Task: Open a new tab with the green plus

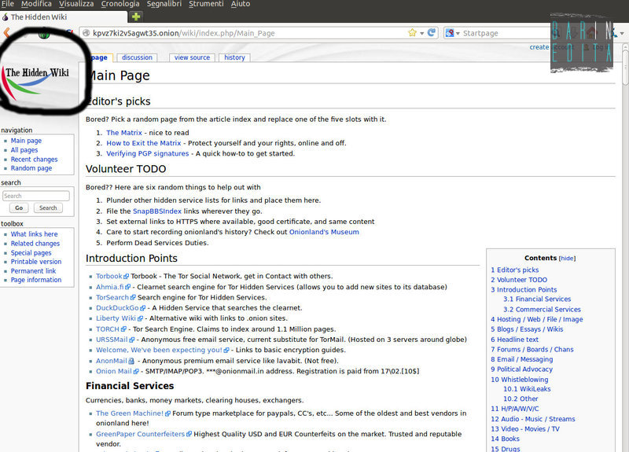Action: click(136, 17)
